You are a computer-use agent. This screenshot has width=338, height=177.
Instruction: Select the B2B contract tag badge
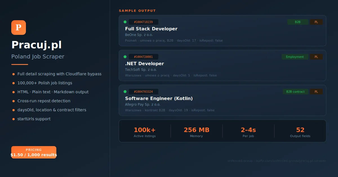[x=295, y=92]
